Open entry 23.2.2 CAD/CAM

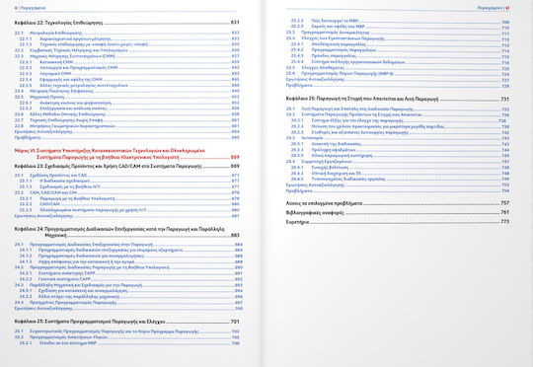[x=129, y=204]
